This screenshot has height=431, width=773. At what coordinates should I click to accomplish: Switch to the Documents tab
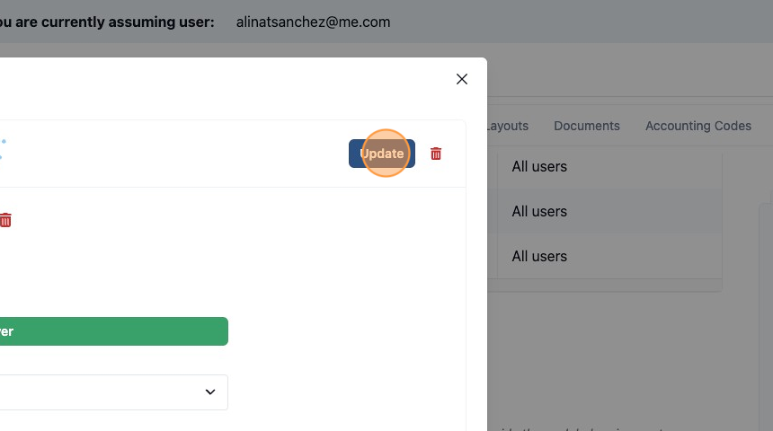point(587,126)
